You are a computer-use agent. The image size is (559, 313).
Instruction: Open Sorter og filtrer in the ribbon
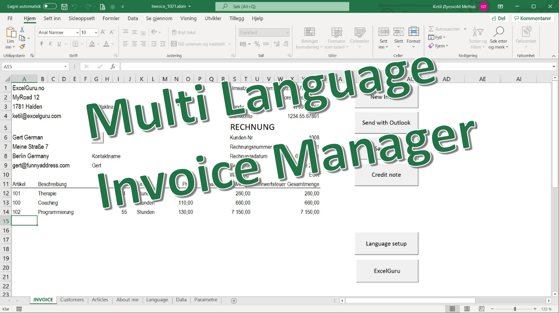coord(477,38)
